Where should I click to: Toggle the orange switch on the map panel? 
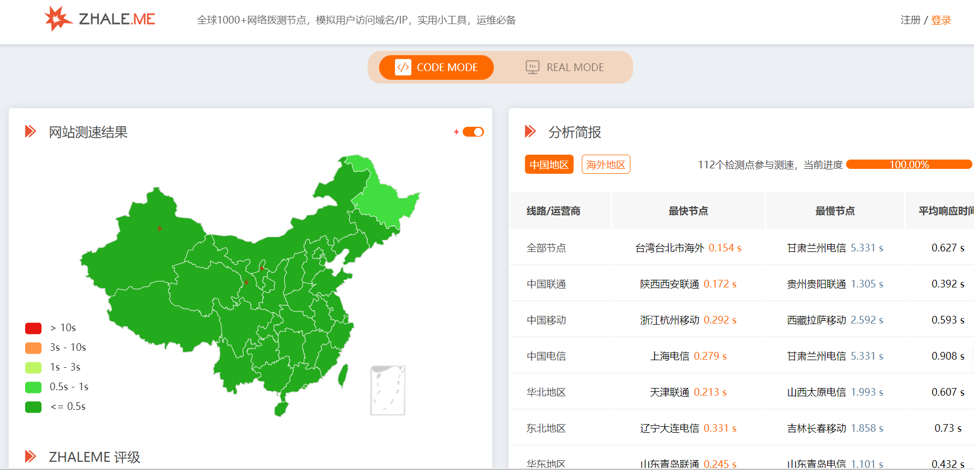click(x=473, y=132)
